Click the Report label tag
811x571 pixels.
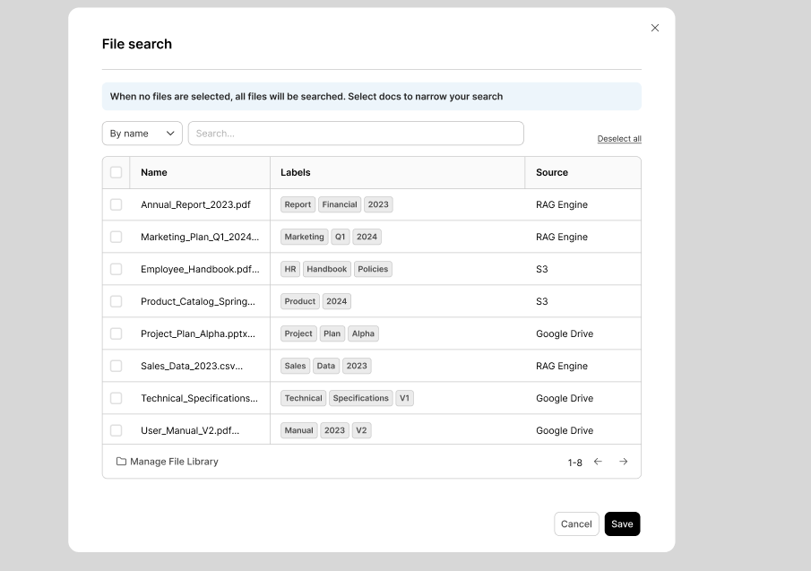point(298,204)
